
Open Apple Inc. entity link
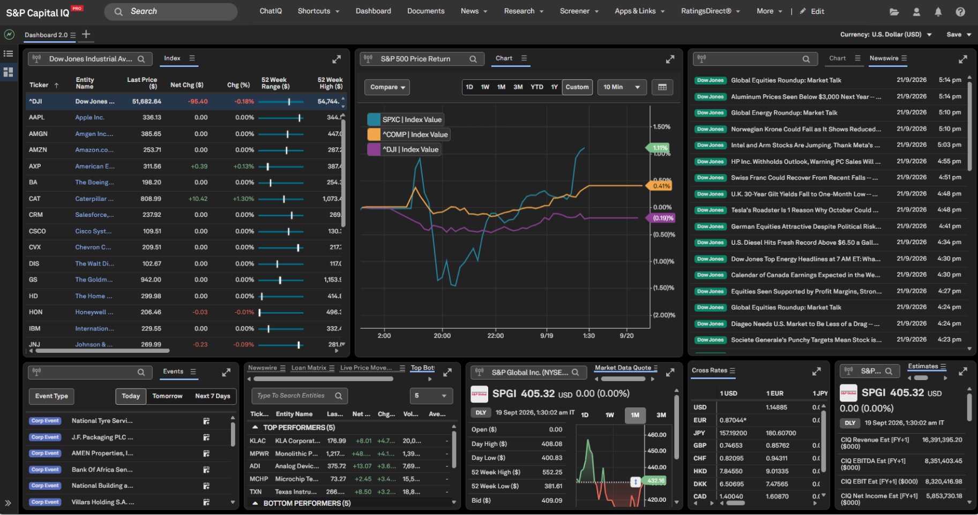click(89, 118)
